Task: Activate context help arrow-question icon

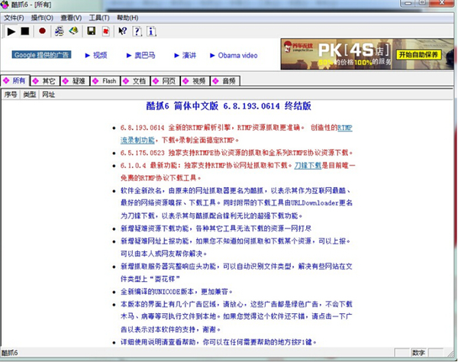Action: [122, 31]
